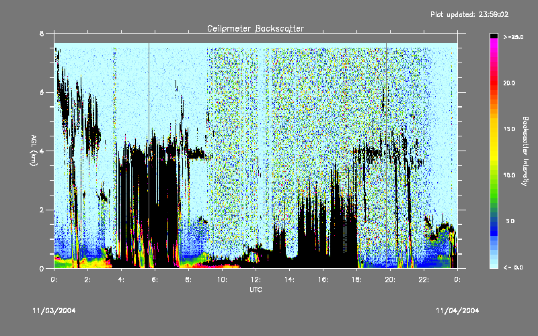Click the y-axis label '4'
Viewport: 538px width, 336px height.
point(42,151)
